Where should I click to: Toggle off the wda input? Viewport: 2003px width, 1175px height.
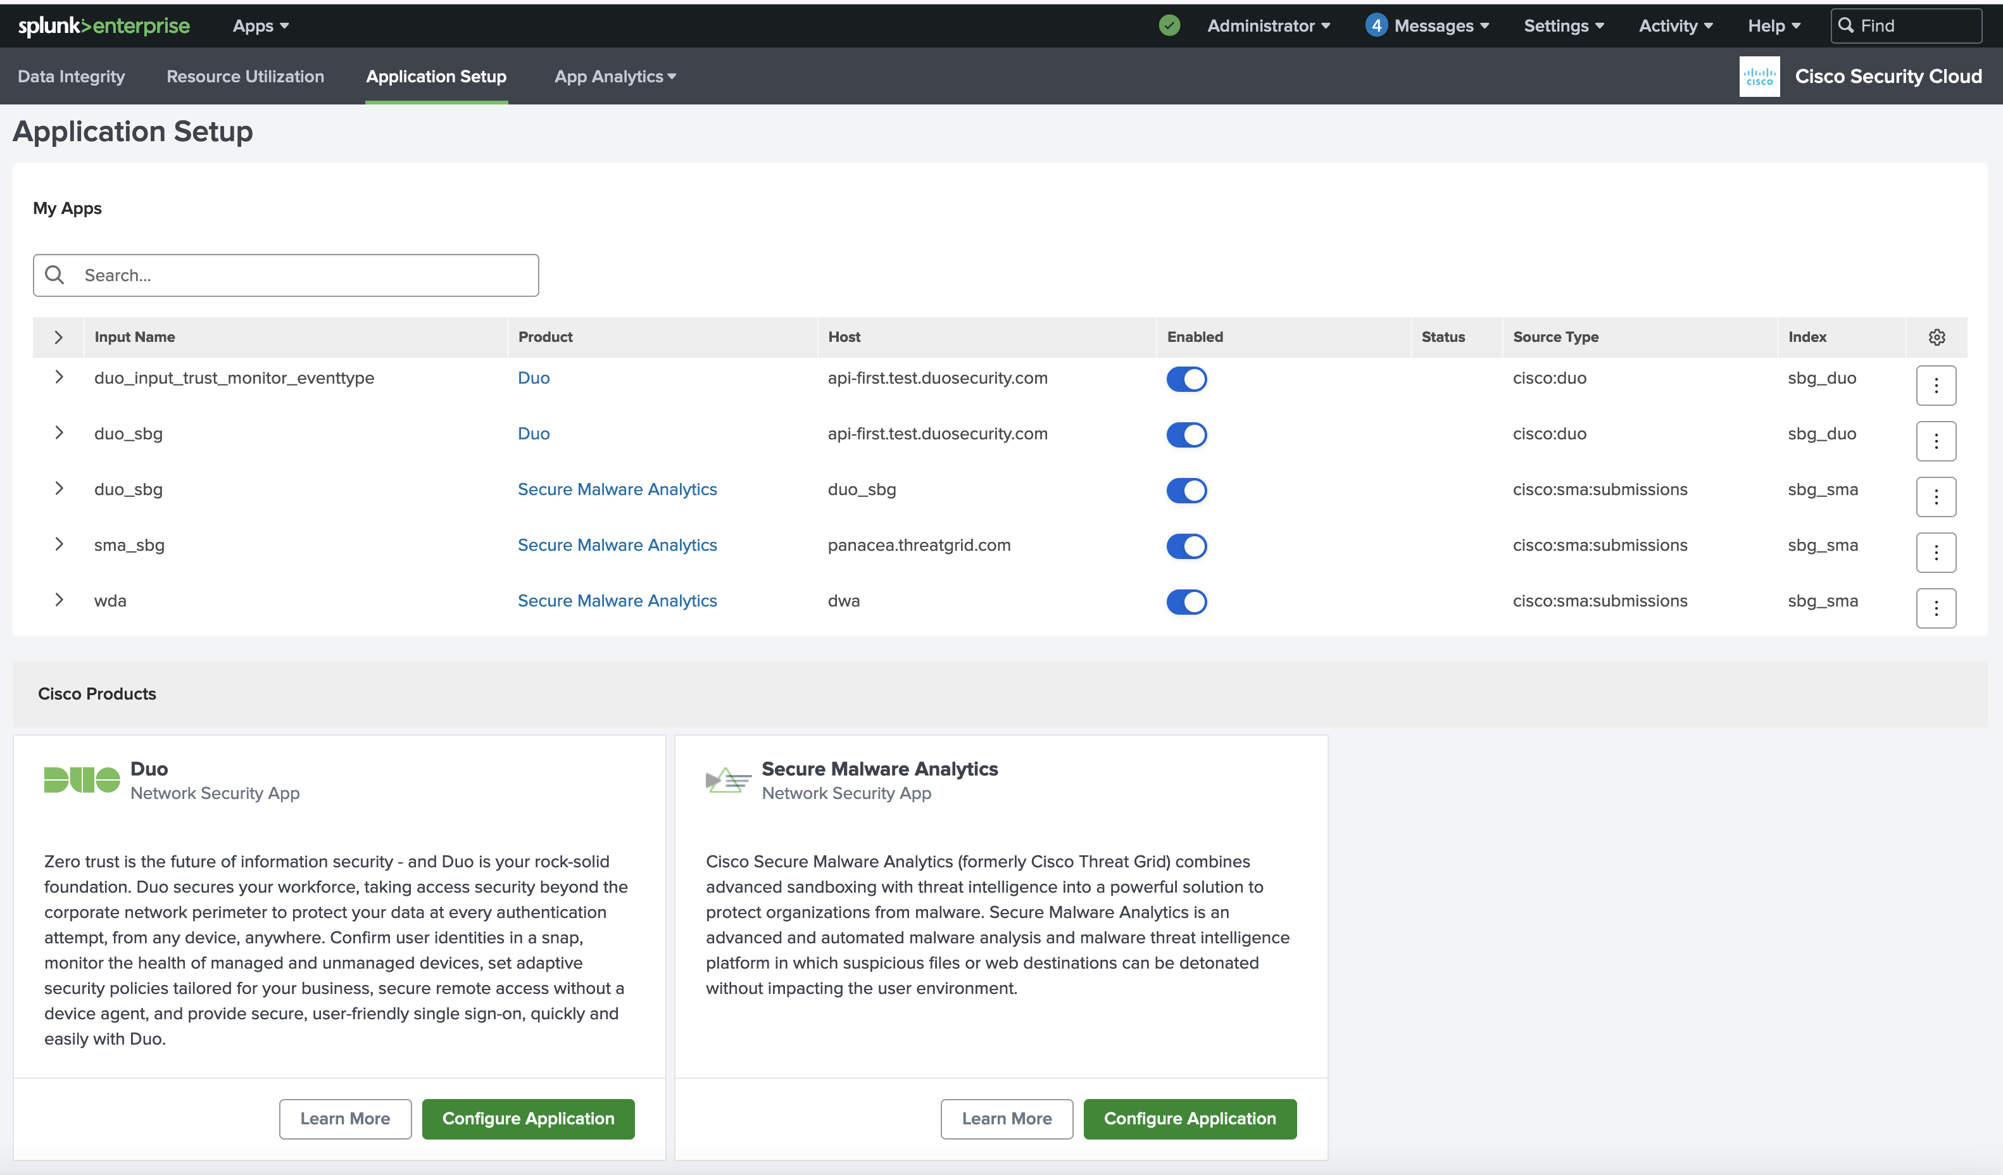point(1186,602)
